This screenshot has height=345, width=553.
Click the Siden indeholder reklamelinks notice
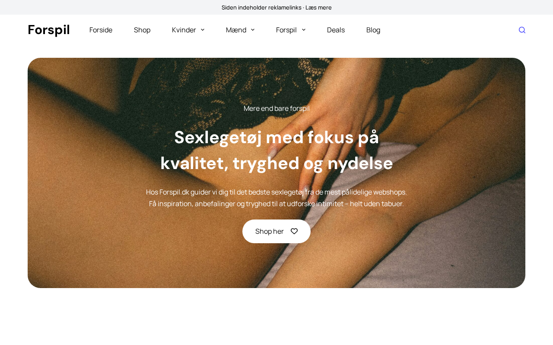point(261,7)
